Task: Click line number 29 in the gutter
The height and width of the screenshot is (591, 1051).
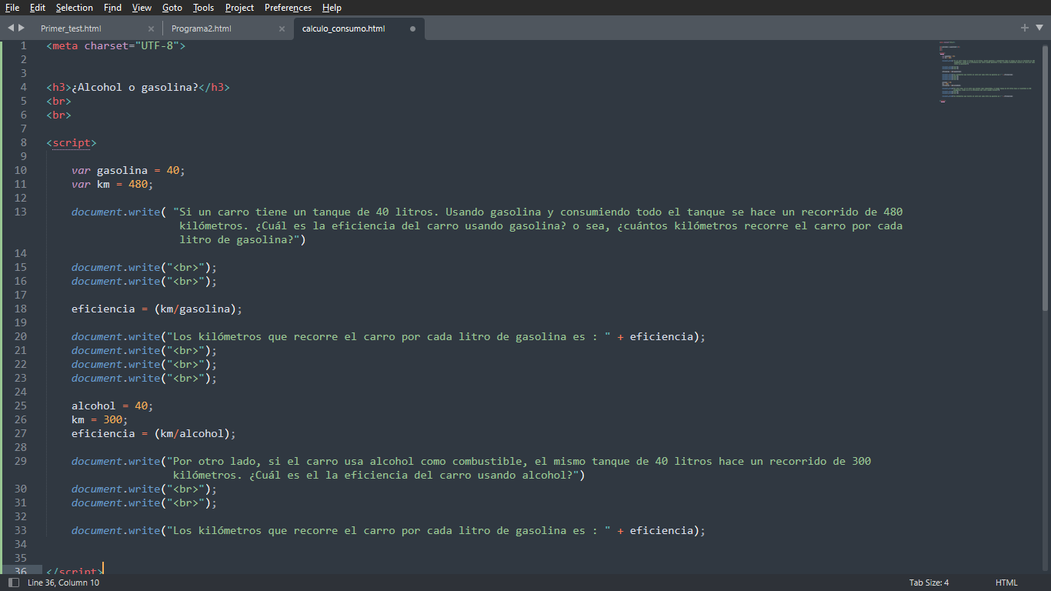Action: coord(20,461)
